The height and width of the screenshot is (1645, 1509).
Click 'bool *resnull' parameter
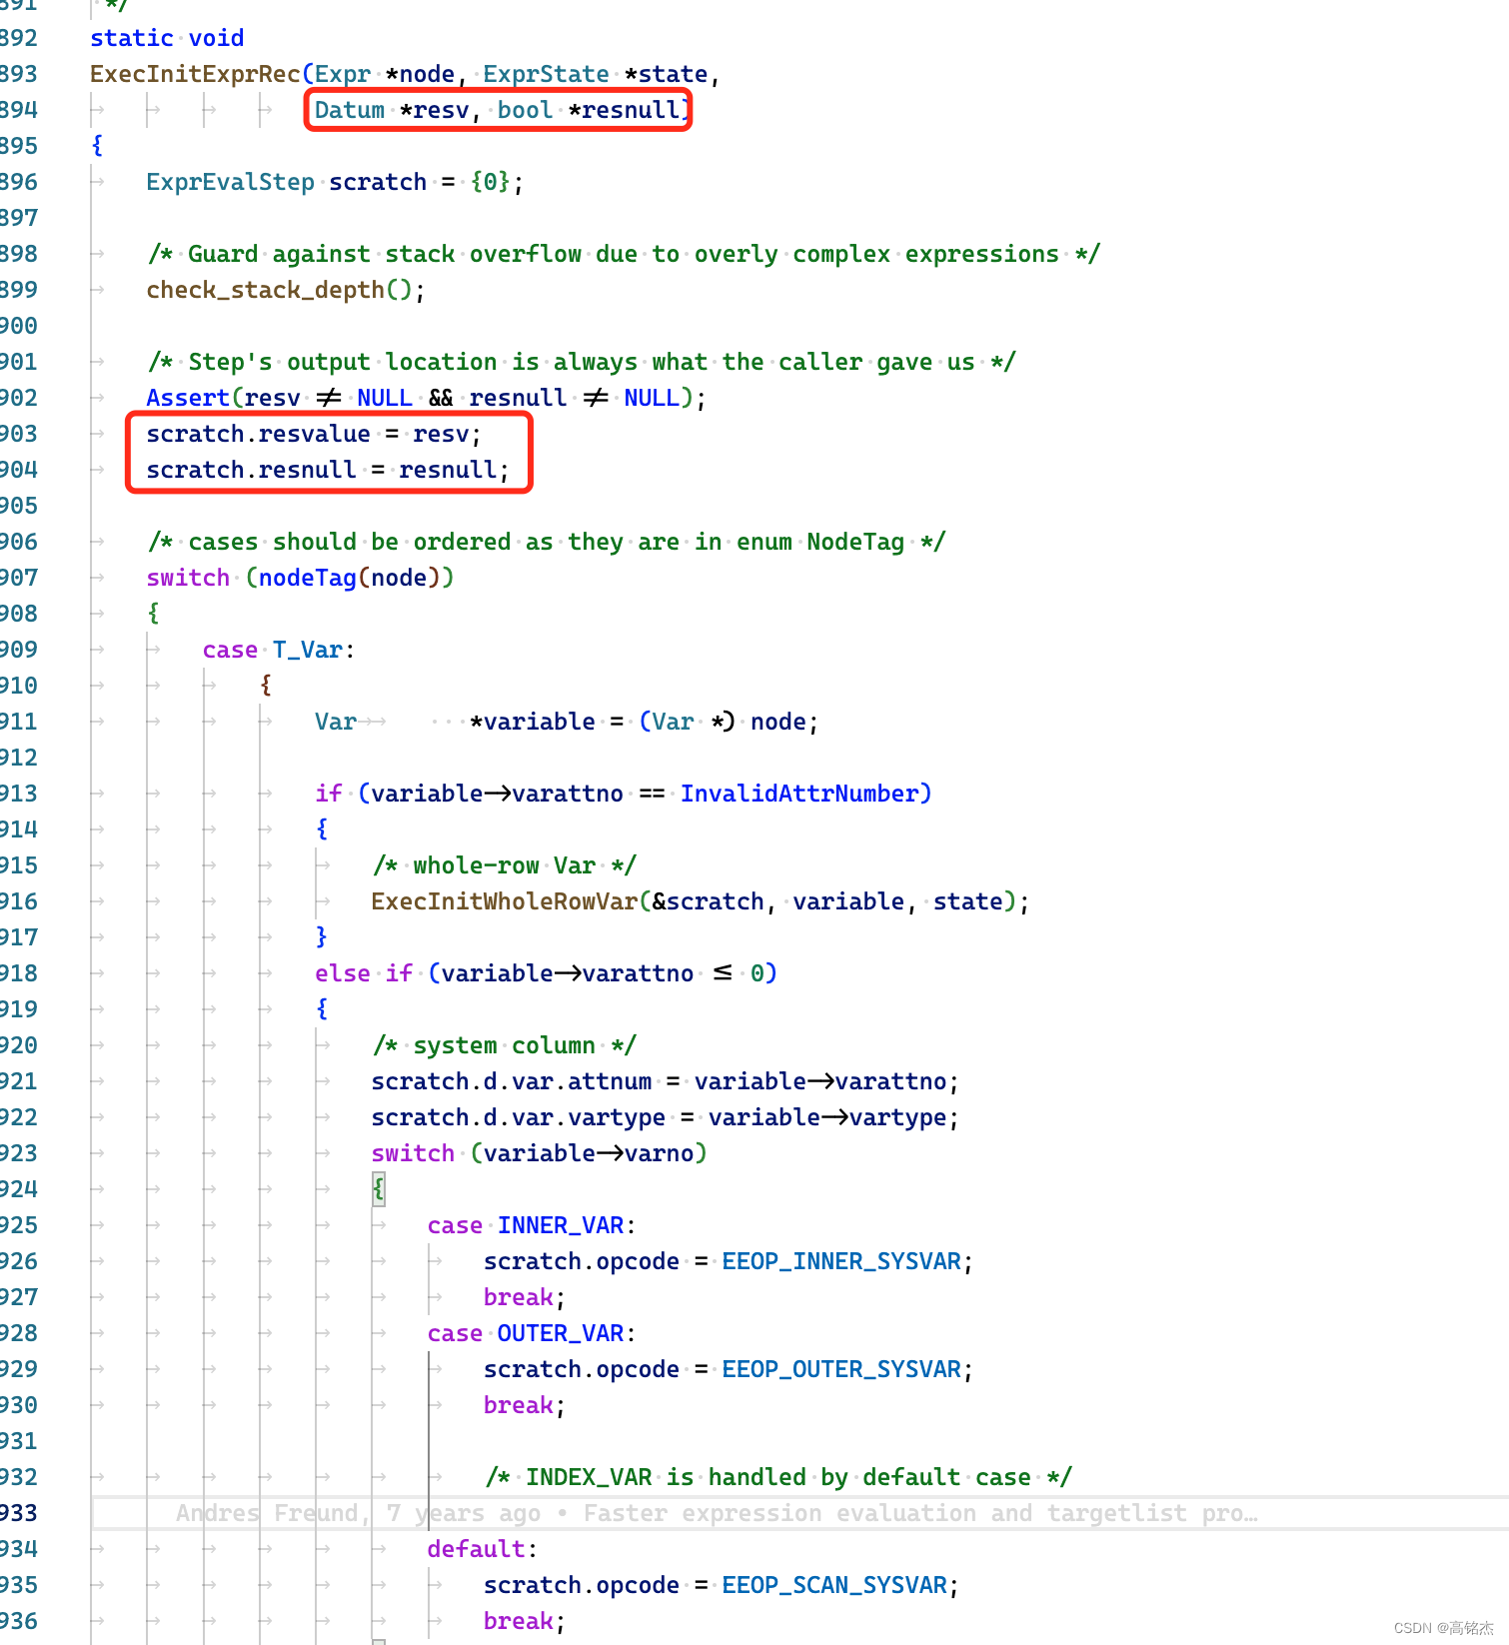click(589, 110)
